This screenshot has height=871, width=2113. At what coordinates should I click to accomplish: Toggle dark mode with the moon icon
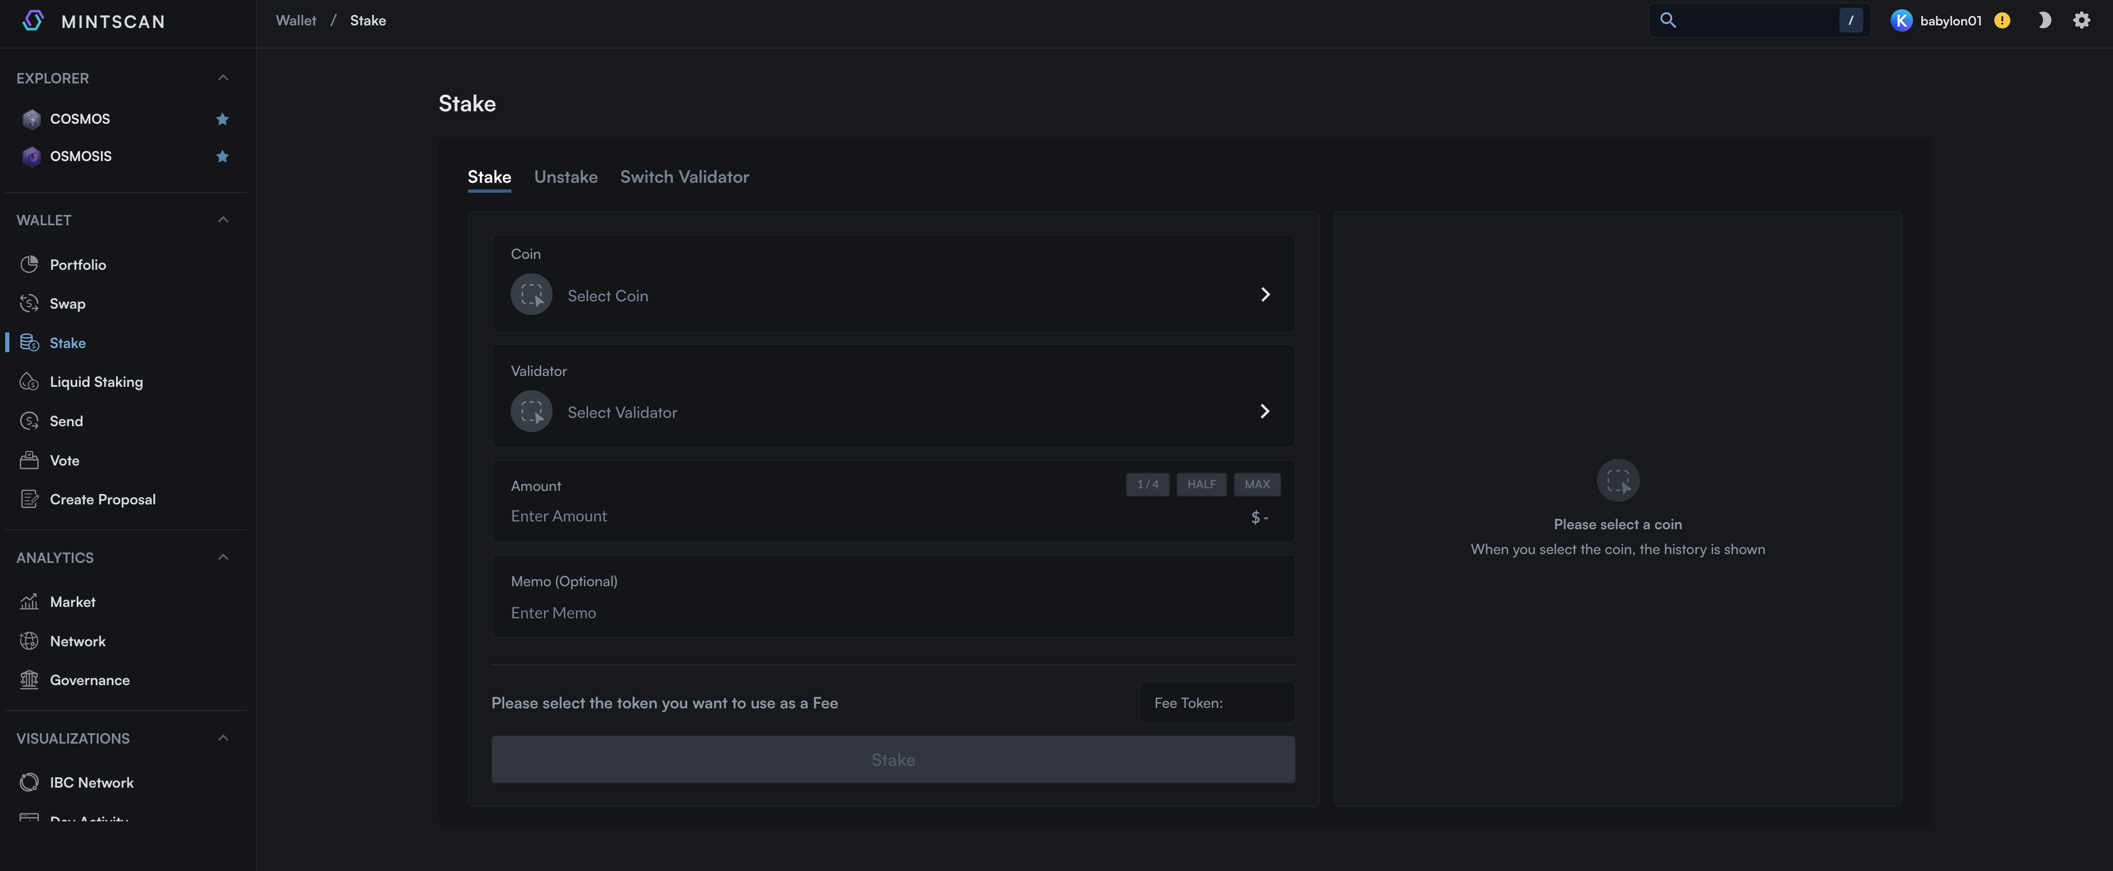[2043, 20]
